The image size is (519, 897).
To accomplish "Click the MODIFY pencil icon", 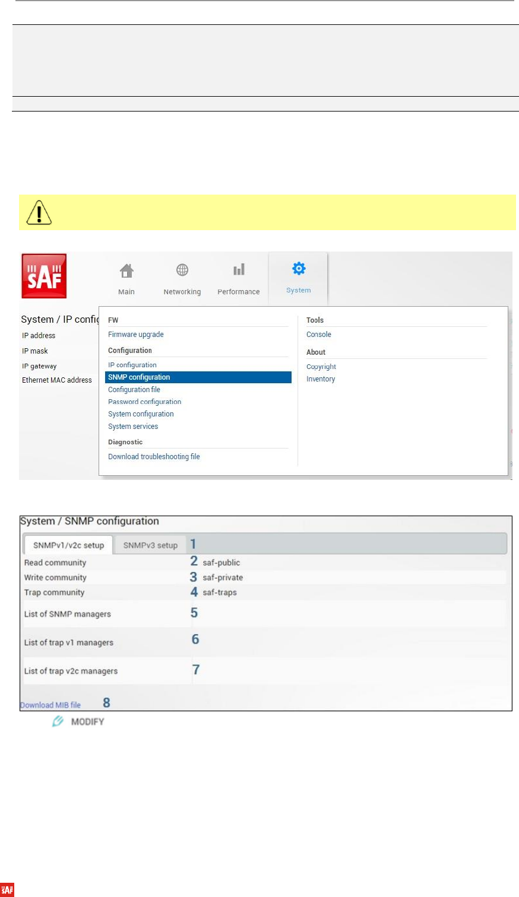I will pos(58,721).
